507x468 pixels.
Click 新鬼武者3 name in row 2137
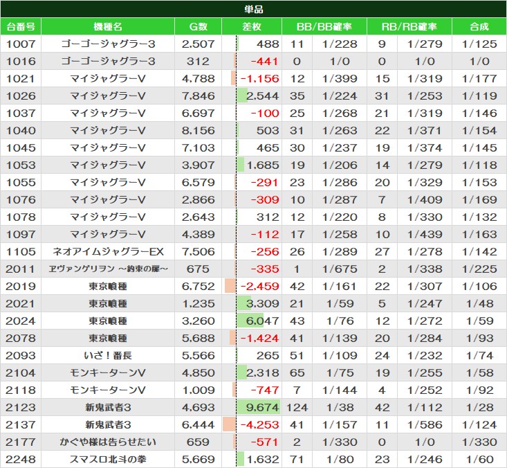[x=108, y=425]
